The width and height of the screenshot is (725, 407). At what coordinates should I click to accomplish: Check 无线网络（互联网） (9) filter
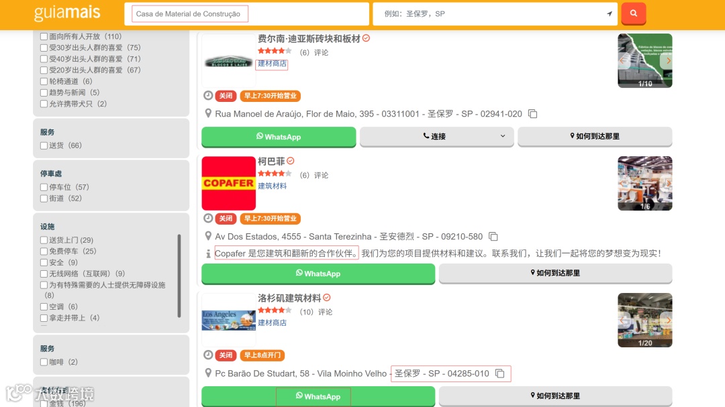(44, 274)
